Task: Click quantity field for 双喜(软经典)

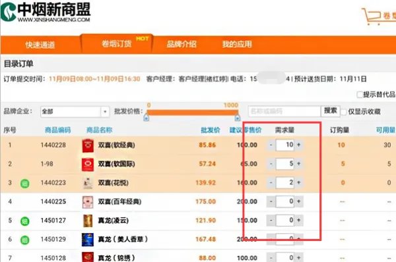Action: [285, 145]
